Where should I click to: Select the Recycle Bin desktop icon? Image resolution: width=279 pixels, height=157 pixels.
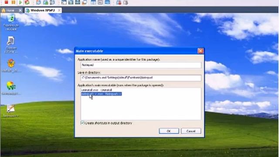pyautogui.click(x=11, y=23)
